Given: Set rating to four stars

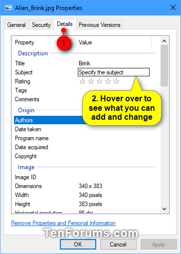Looking at the screenshot, I should pyautogui.click(x=108, y=81).
